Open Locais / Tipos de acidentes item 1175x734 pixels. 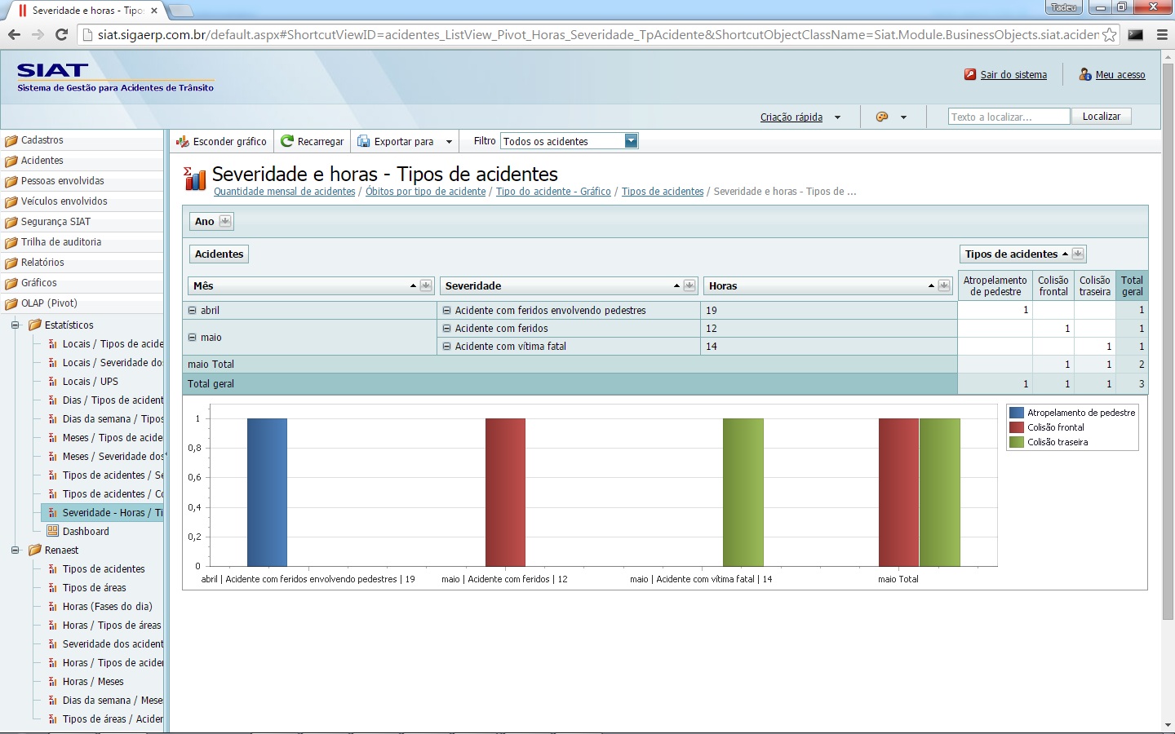click(113, 343)
